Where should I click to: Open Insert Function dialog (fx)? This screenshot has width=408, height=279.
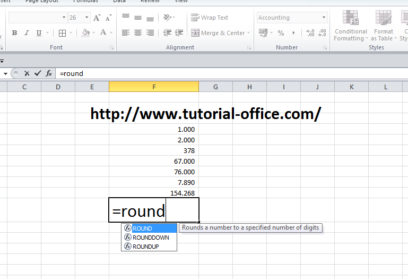[x=49, y=73]
